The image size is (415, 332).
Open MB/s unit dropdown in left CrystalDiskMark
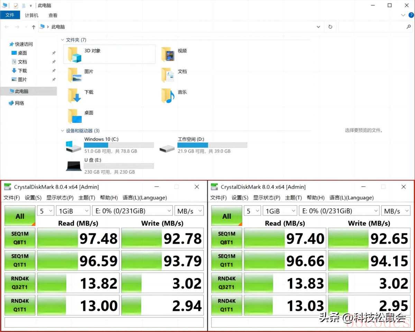tap(189, 211)
